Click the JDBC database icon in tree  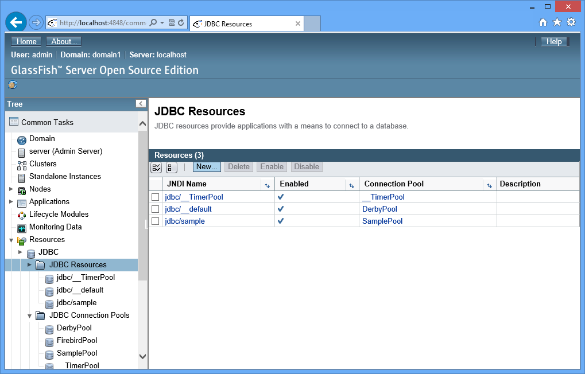[x=31, y=253]
